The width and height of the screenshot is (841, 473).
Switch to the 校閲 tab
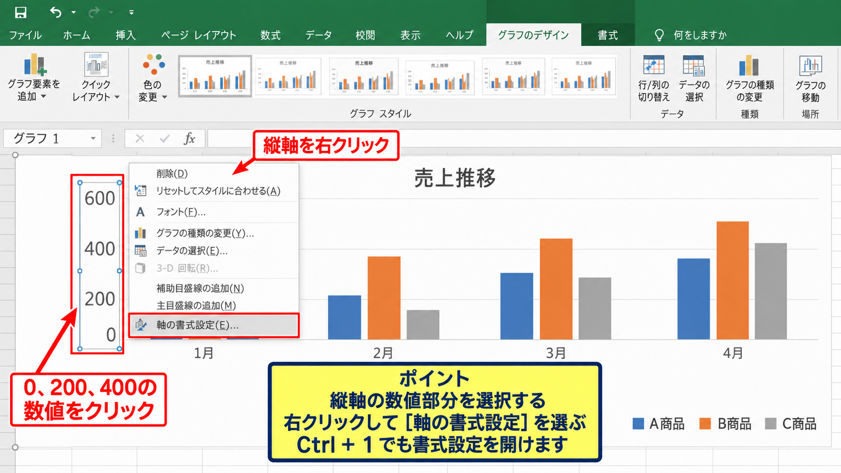tap(365, 35)
